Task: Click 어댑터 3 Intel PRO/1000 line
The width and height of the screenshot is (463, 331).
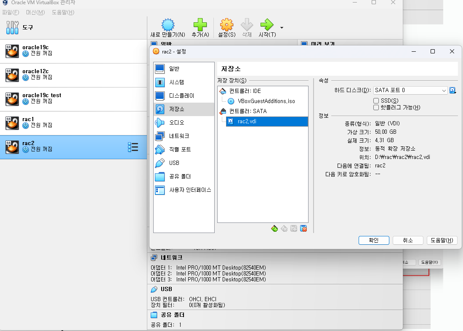Action: pyautogui.click(x=208, y=279)
